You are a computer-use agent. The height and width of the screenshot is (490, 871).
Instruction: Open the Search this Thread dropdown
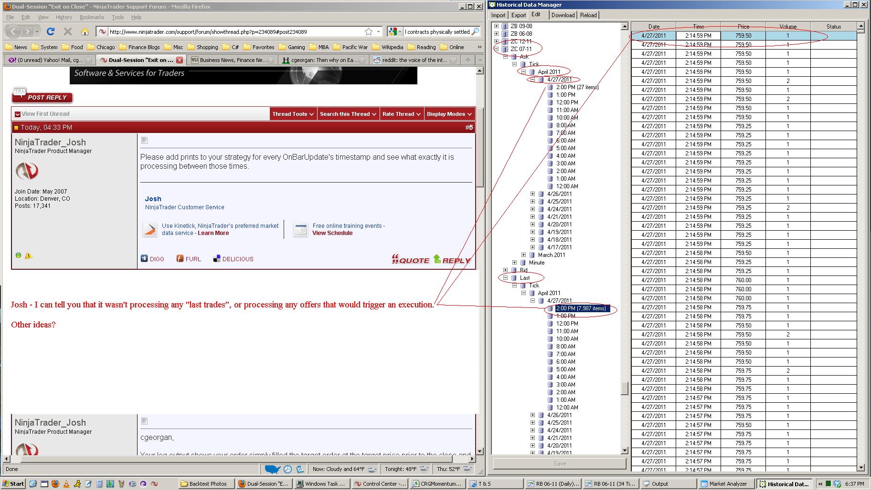[349, 114]
